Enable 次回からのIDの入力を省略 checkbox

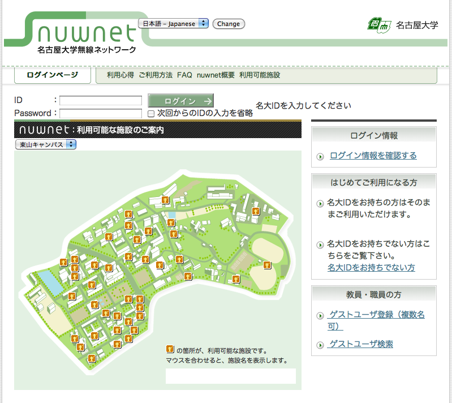(151, 114)
